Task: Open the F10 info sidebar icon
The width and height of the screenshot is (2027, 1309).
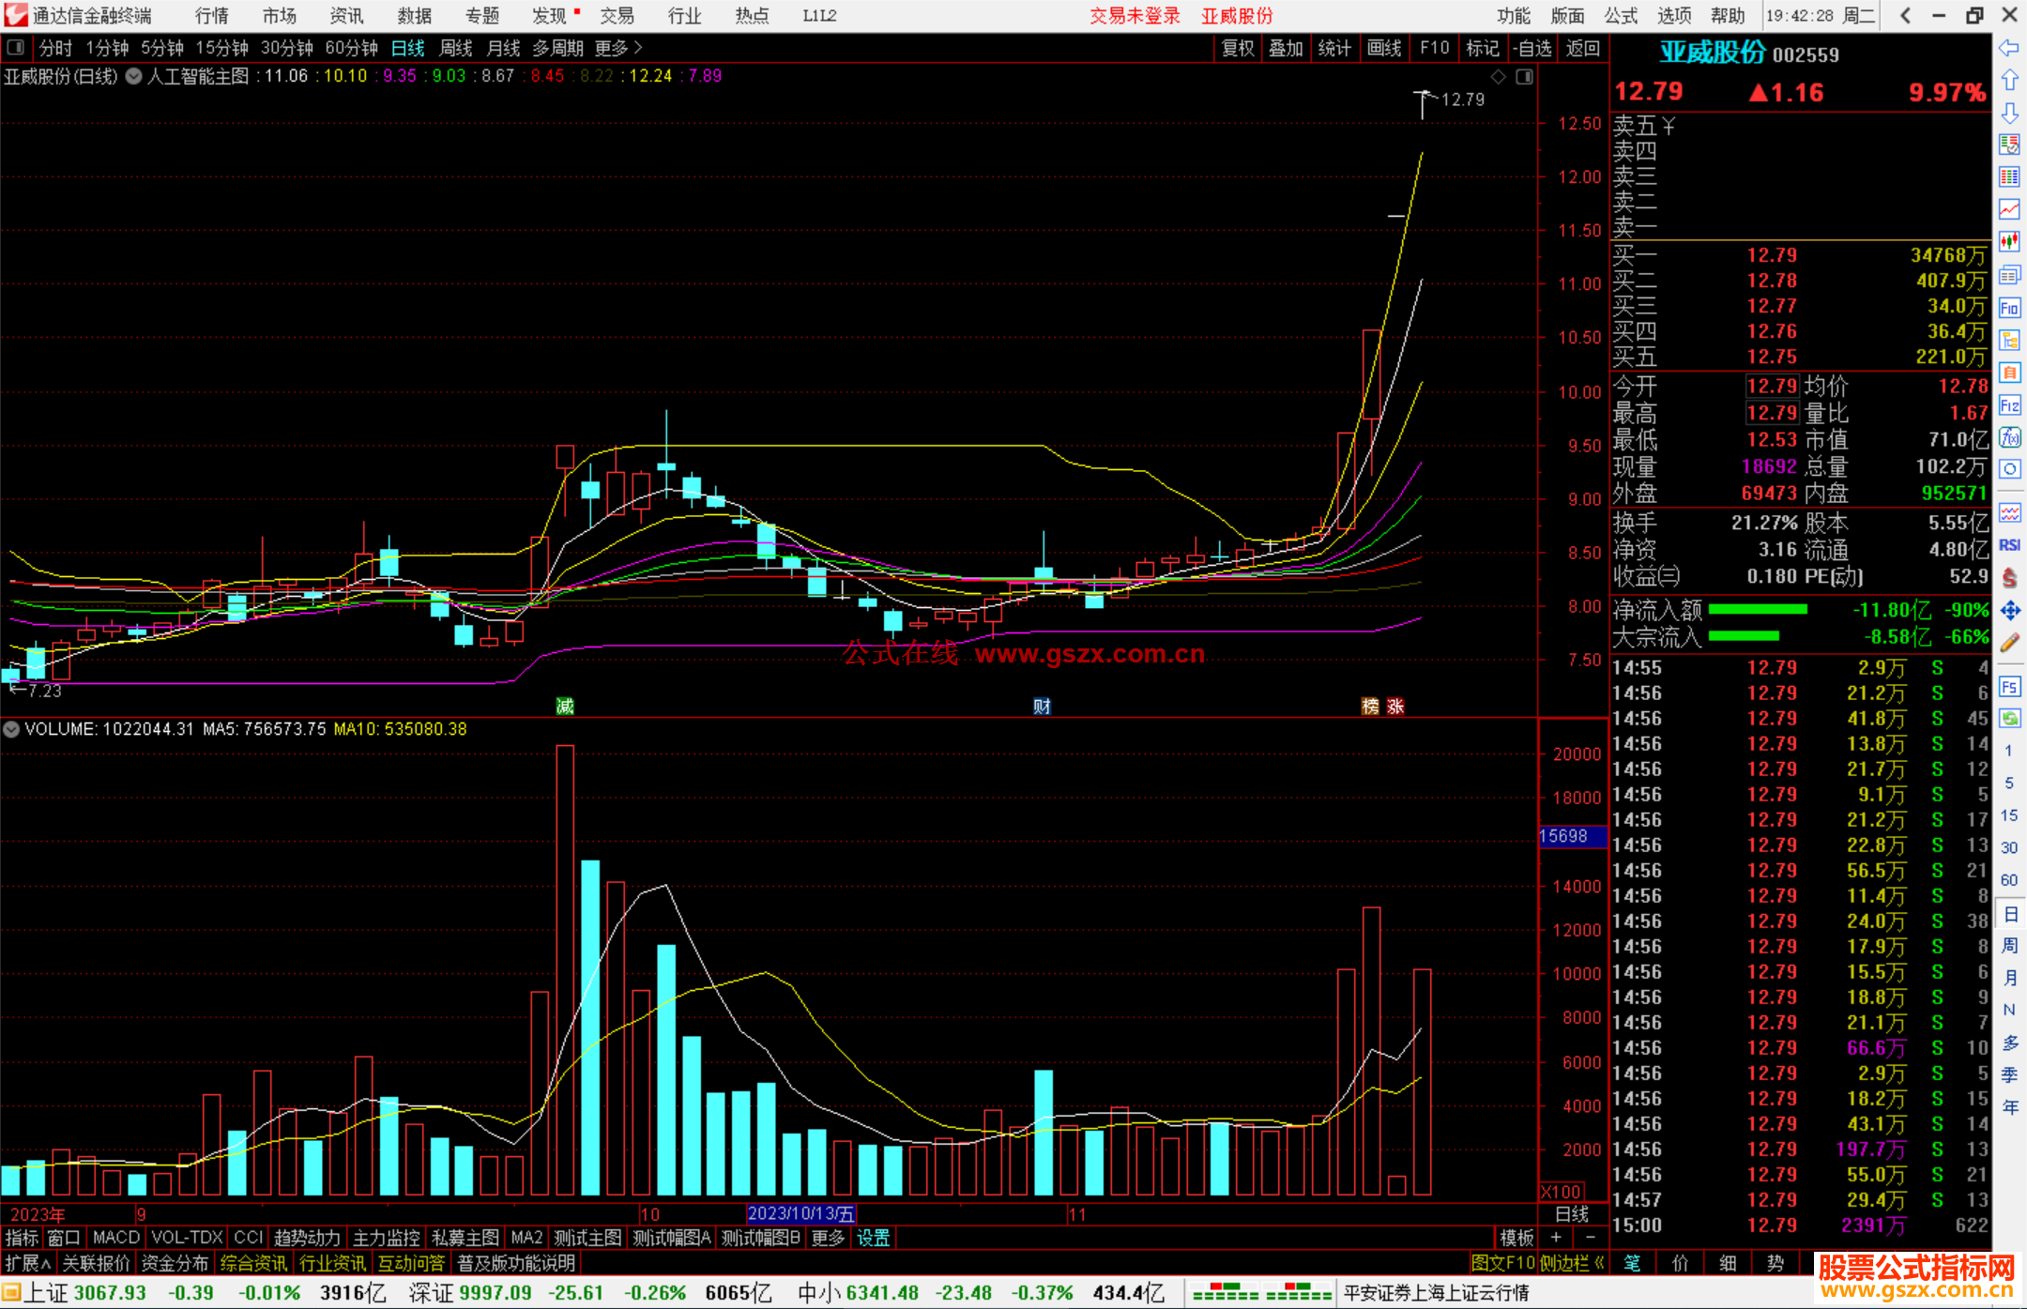Action: pos(2009,308)
